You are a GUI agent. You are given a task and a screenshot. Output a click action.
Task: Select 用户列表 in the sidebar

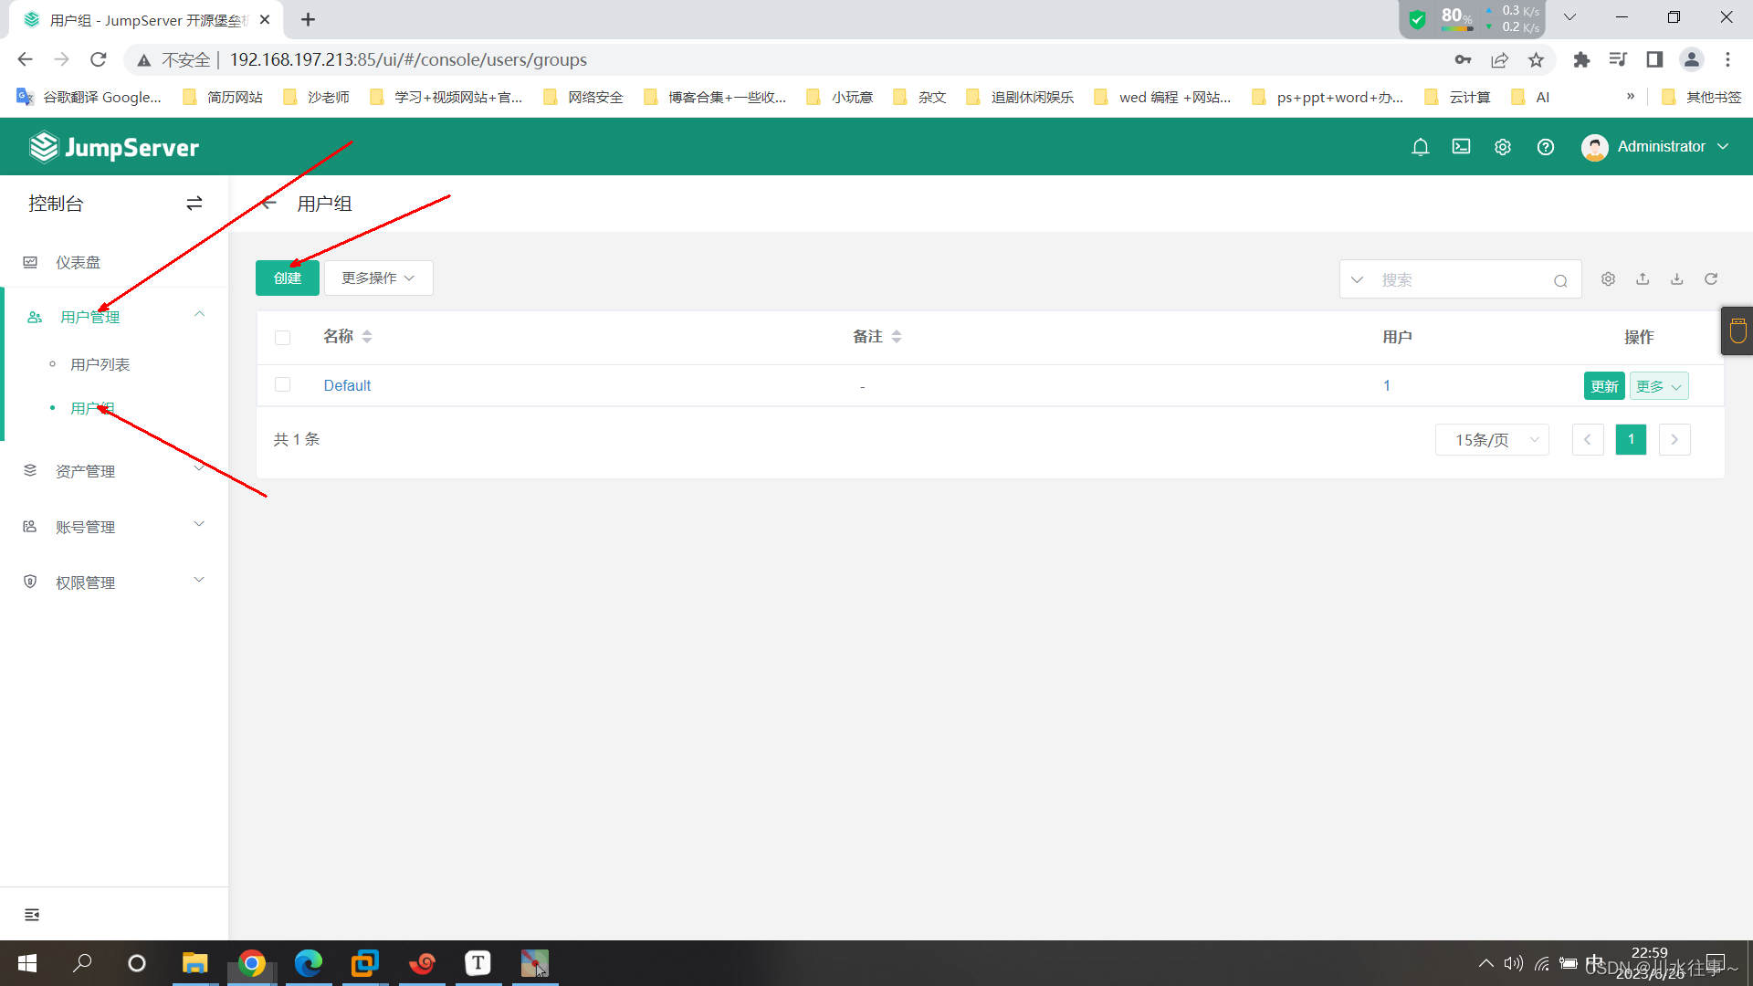(100, 364)
